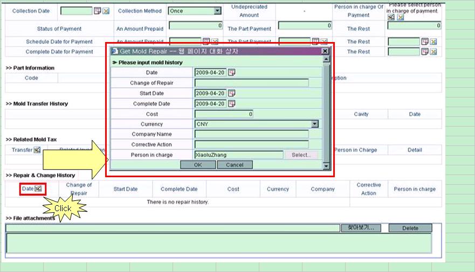
Task: Click the Cost input field in dialog
Action: point(224,114)
